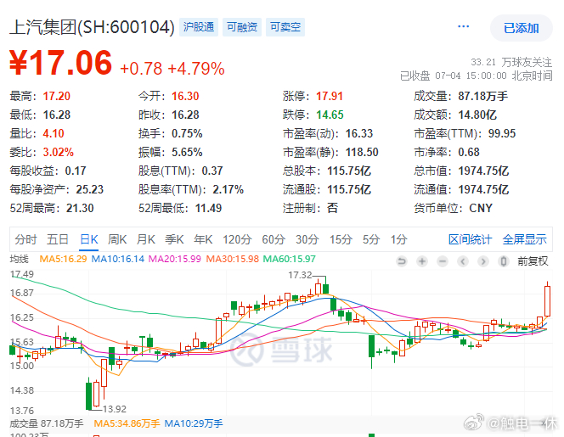Click the 17.32 high marker on chart

[301, 275]
